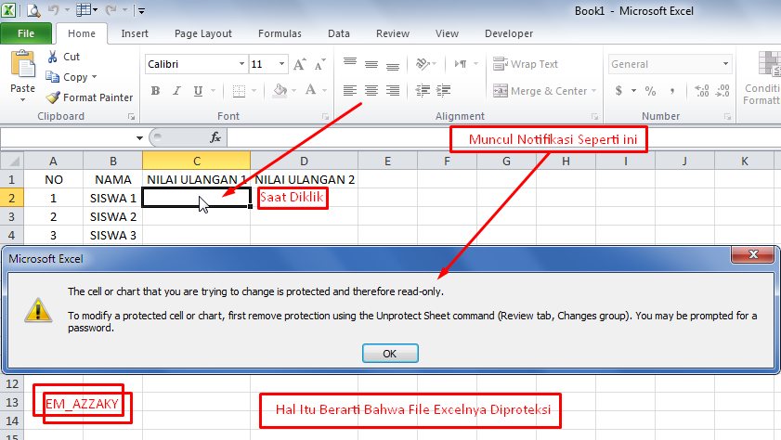Align text to the left
The height and width of the screenshot is (440, 781).
pyautogui.click(x=350, y=91)
